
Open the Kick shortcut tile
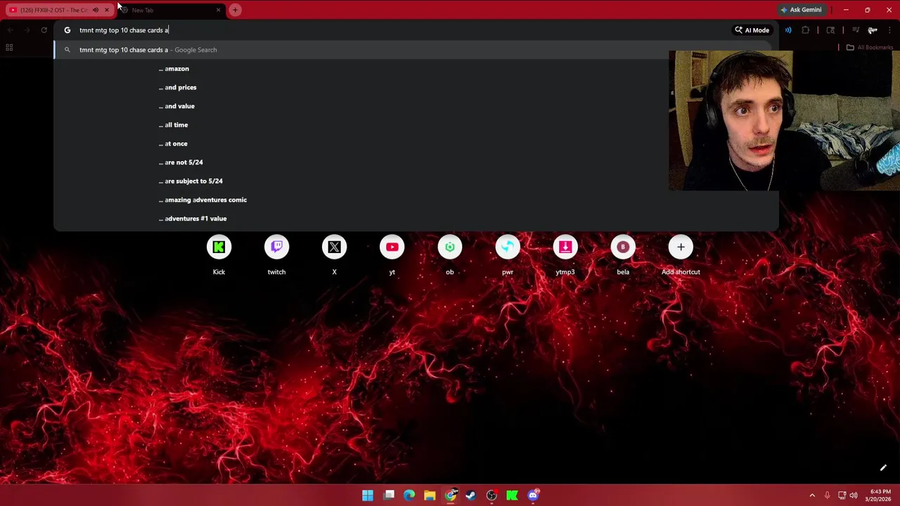219,247
